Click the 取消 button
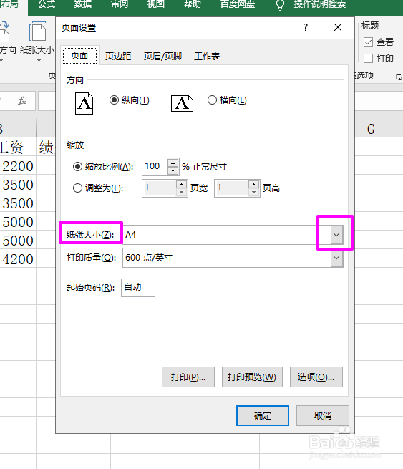403x469 pixels. point(323,415)
